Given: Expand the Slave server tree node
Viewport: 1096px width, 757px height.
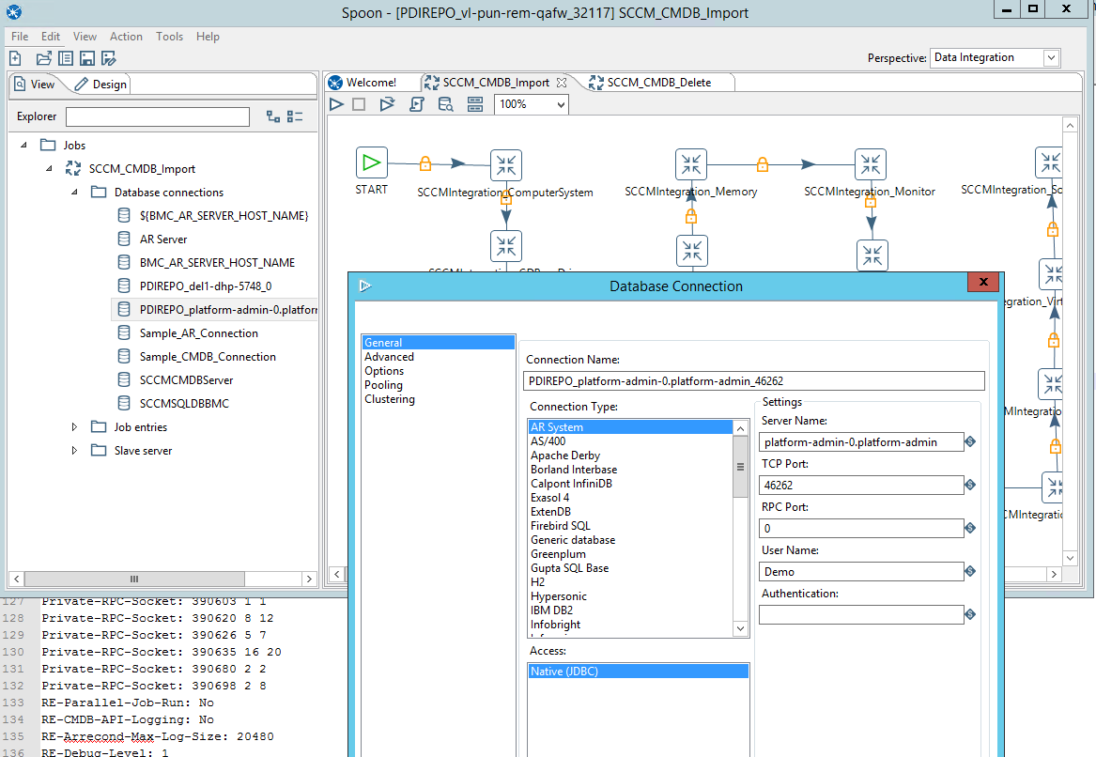Looking at the screenshot, I should [75, 451].
